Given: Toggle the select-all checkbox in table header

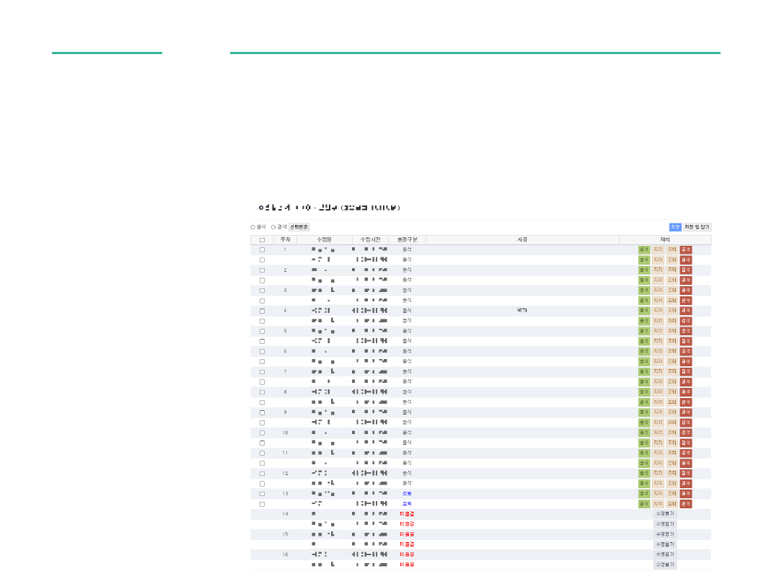Looking at the screenshot, I should [x=262, y=240].
